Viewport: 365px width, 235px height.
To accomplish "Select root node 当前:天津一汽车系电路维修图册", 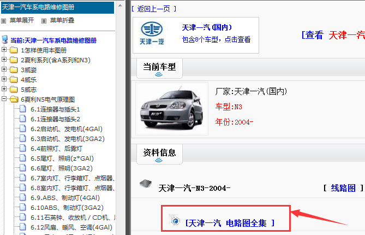I will 53,40.
